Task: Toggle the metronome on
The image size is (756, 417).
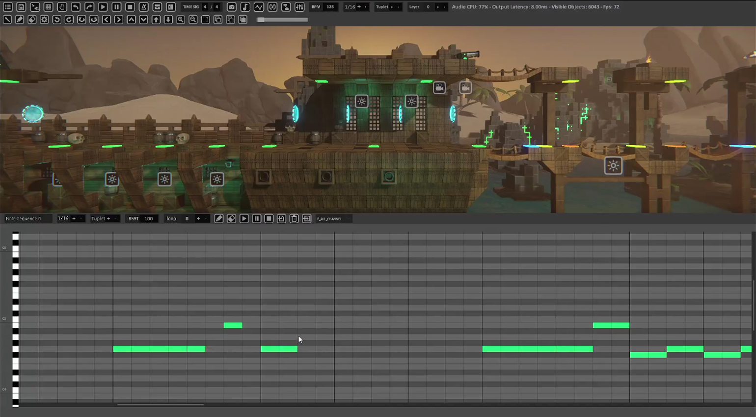Action: [x=143, y=7]
